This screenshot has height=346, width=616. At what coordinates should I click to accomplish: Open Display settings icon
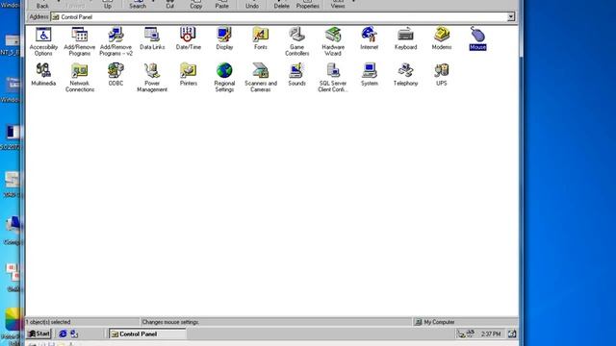[x=224, y=38]
